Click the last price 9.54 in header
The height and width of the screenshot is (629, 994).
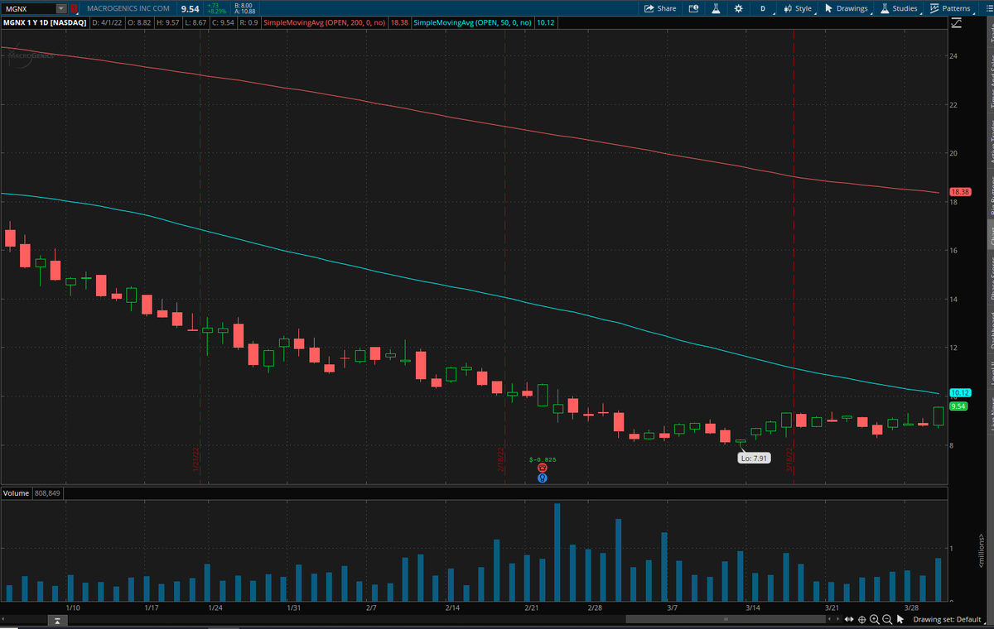click(x=190, y=9)
